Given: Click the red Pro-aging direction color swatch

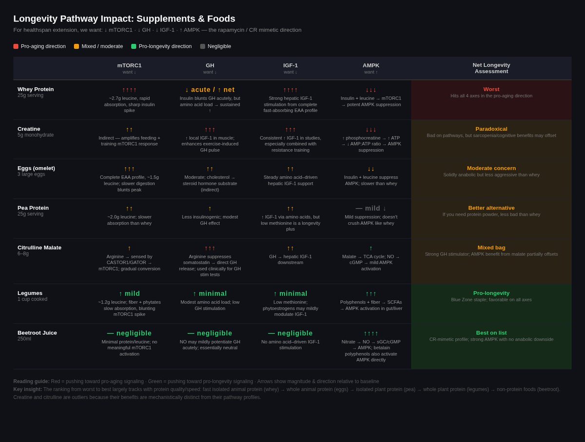Looking at the screenshot, I should click(x=16, y=46).
